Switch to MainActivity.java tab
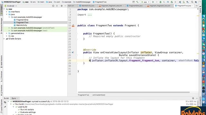 click(88, 6)
